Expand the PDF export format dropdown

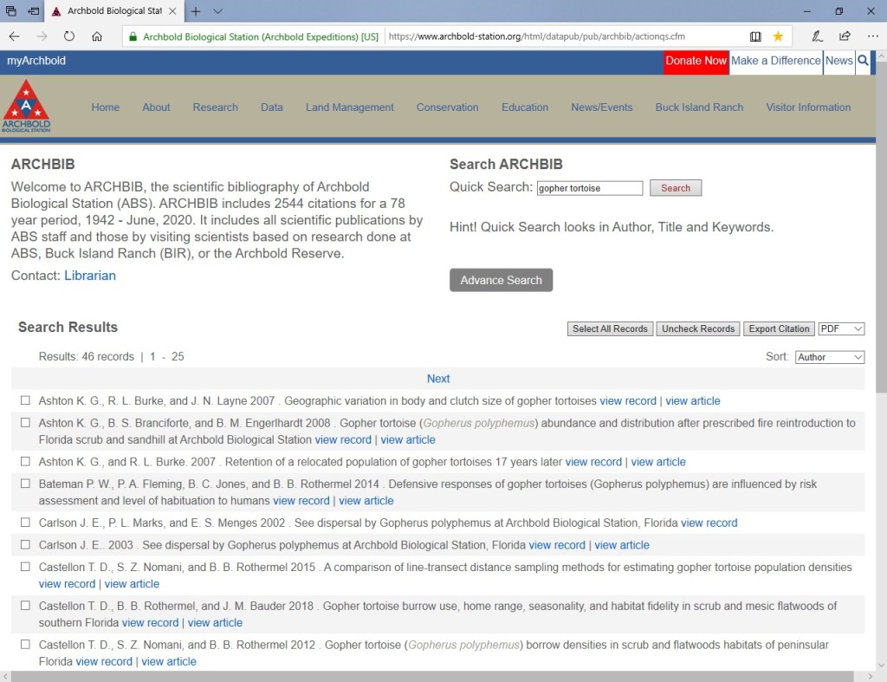pos(841,328)
